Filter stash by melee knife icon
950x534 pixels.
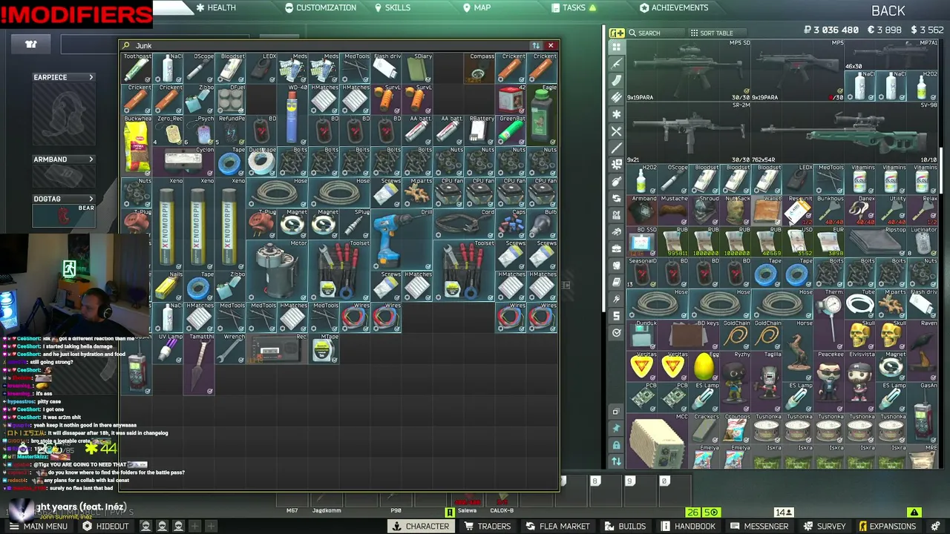[x=616, y=148]
